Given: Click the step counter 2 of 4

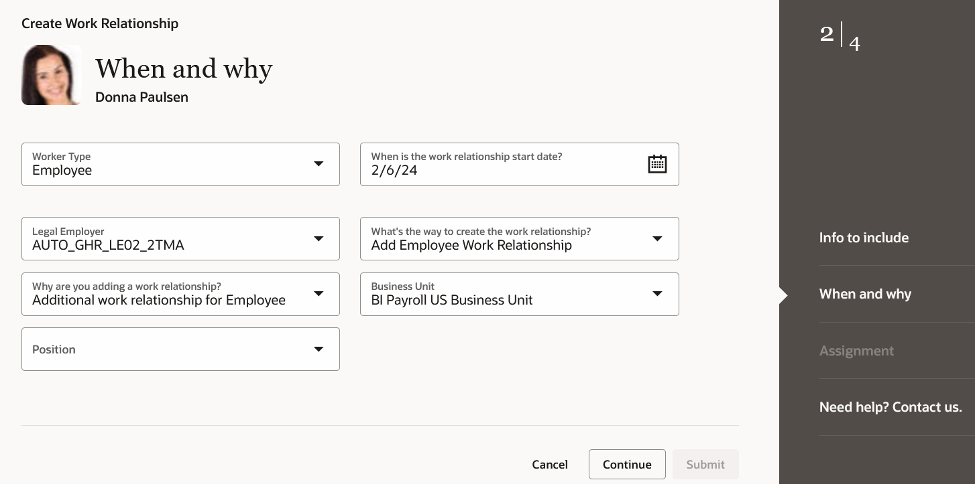Looking at the screenshot, I should tap(840, 37).
